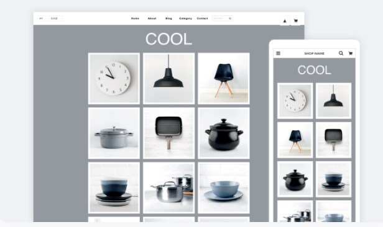
Task: Open the stacked blue bowls in mobile preview
Action: click(x=333, y=179)
